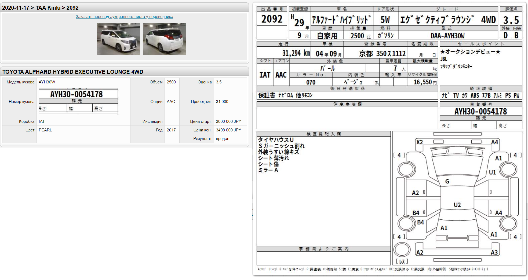Click the X2 mark on damage diagram
The width and height of the screenshot is (528, 280).
[x=419, y=142]
